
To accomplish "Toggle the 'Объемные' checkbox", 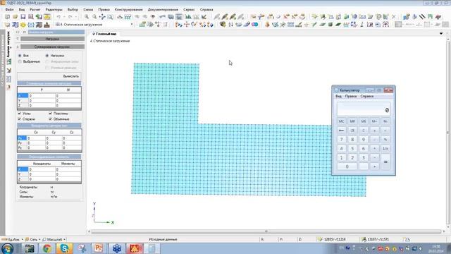I will pos(50,119).
